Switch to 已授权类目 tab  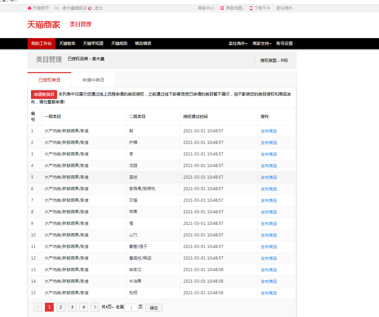point(49,80)
